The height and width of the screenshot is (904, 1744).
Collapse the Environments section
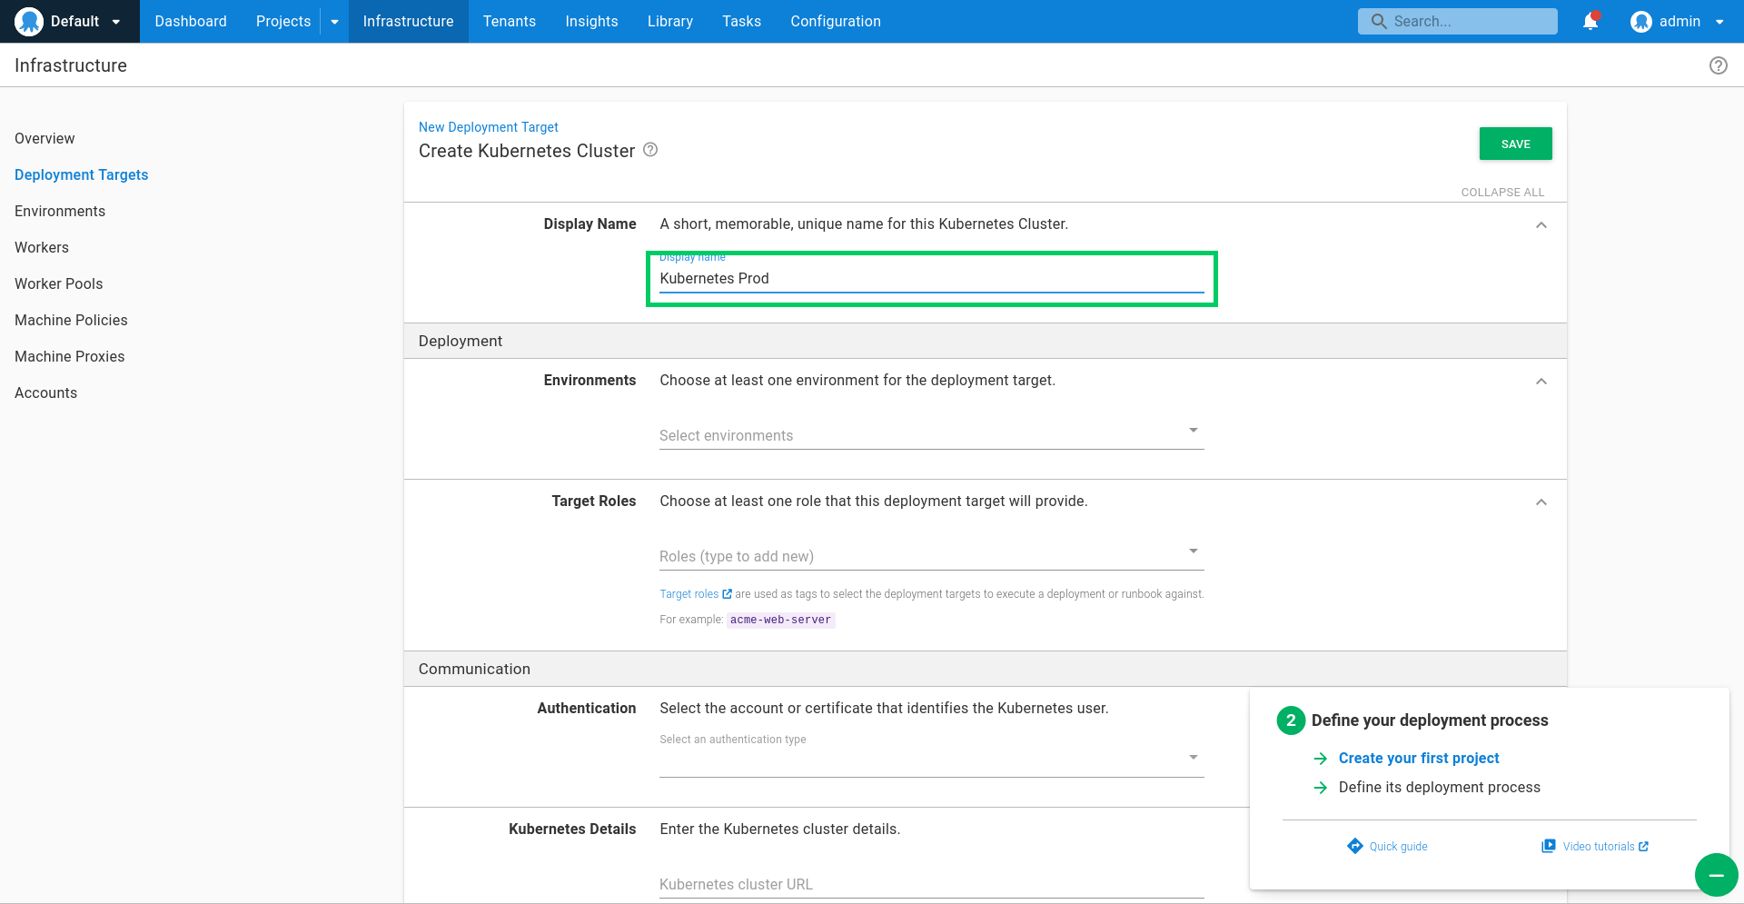(1541, 382)
